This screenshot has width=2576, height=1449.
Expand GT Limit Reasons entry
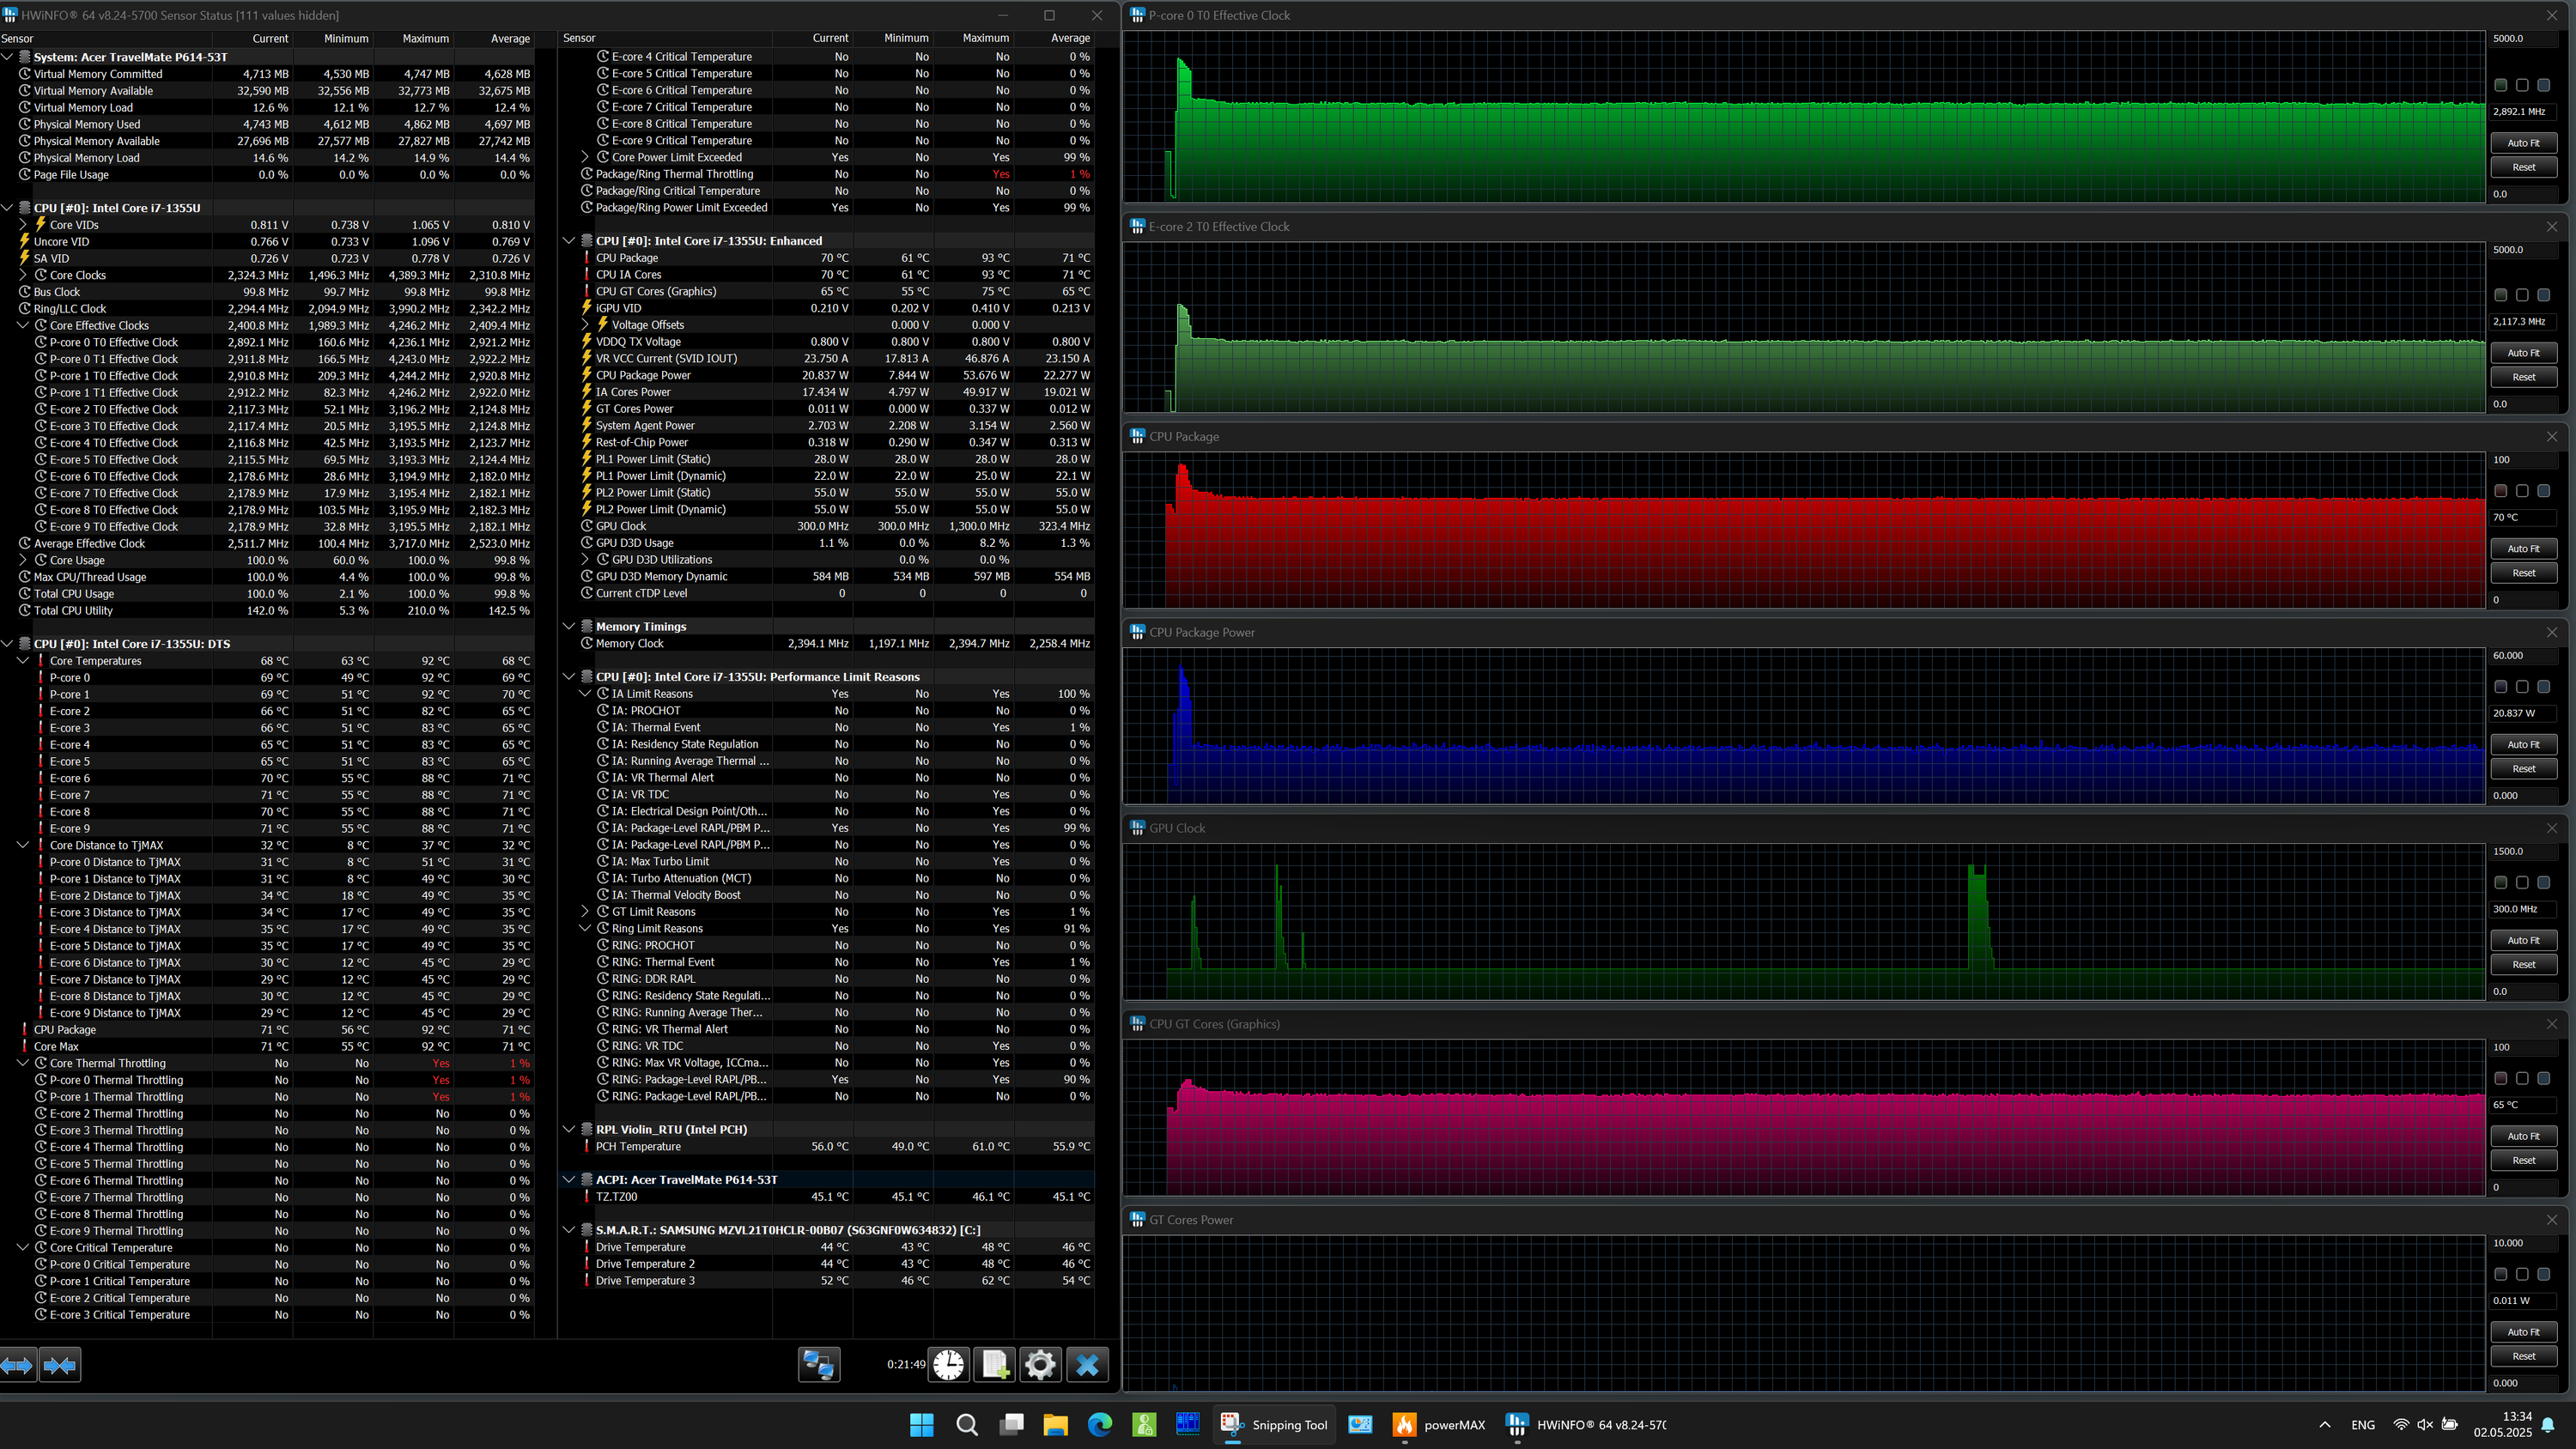coord(585,911)
